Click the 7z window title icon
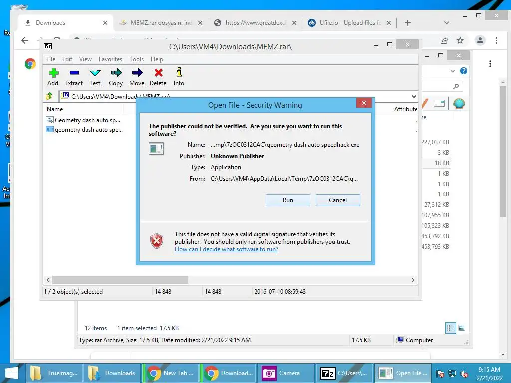This screenshot has height=383, width=511. tap(48, 46)
